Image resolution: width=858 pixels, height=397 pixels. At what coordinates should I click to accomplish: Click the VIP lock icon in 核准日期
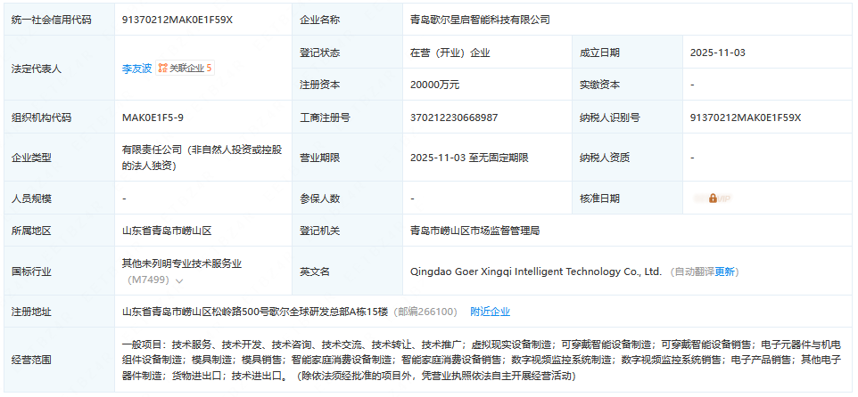click(x=713, y=198)
